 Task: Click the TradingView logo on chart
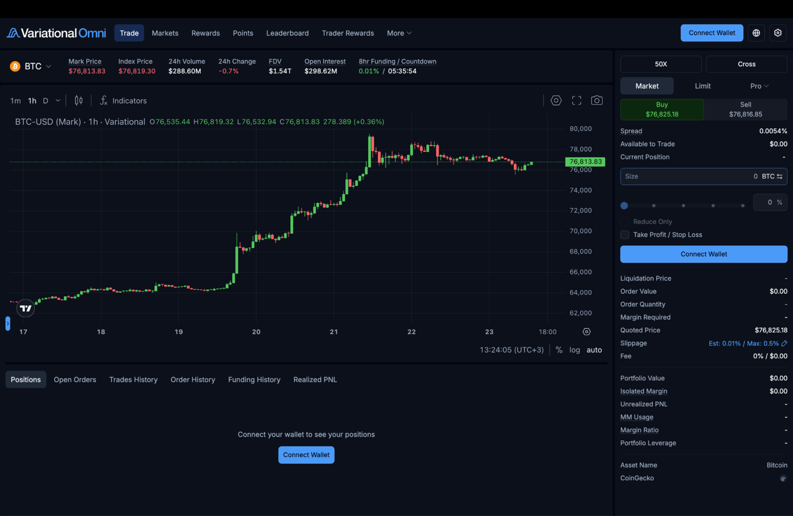pyautogui.click(x=26, y=308)
